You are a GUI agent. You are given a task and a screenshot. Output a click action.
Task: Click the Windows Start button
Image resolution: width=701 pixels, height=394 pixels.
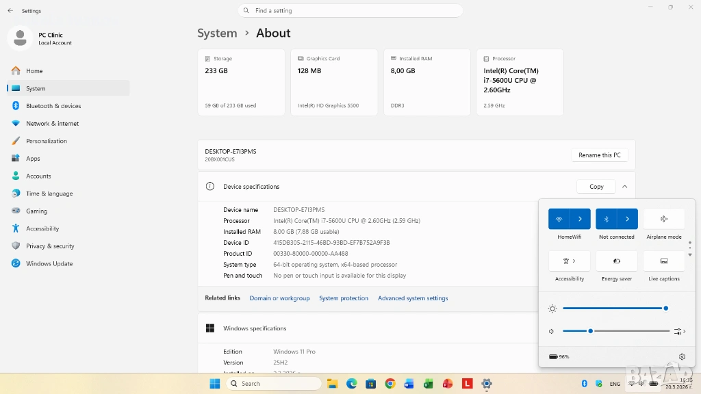click(x=214, y=384)
